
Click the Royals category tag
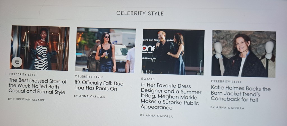click(x=148, y=79)
